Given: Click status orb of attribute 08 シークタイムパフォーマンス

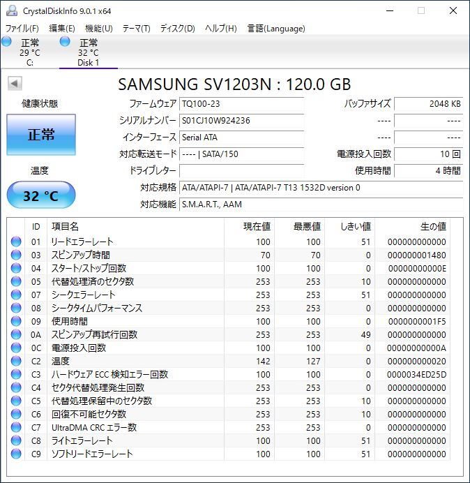Looking at the screenshot, I should 16,308.
